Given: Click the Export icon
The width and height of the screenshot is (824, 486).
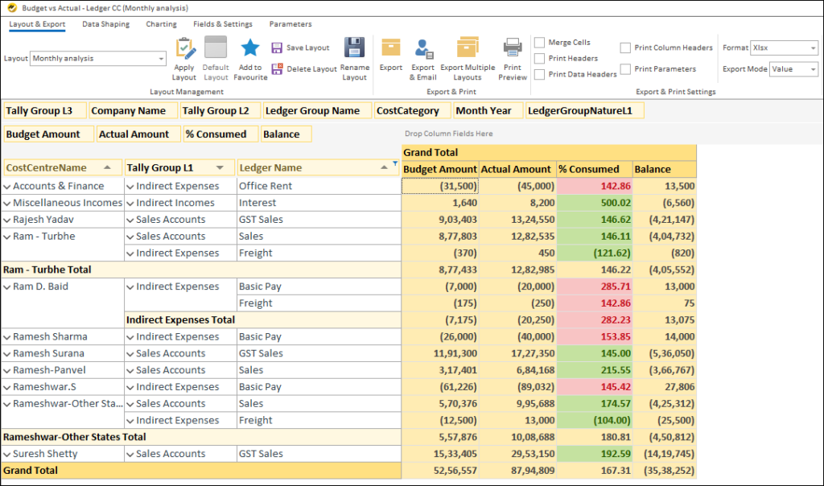Looking at the screenshot, I should (391, 48).
